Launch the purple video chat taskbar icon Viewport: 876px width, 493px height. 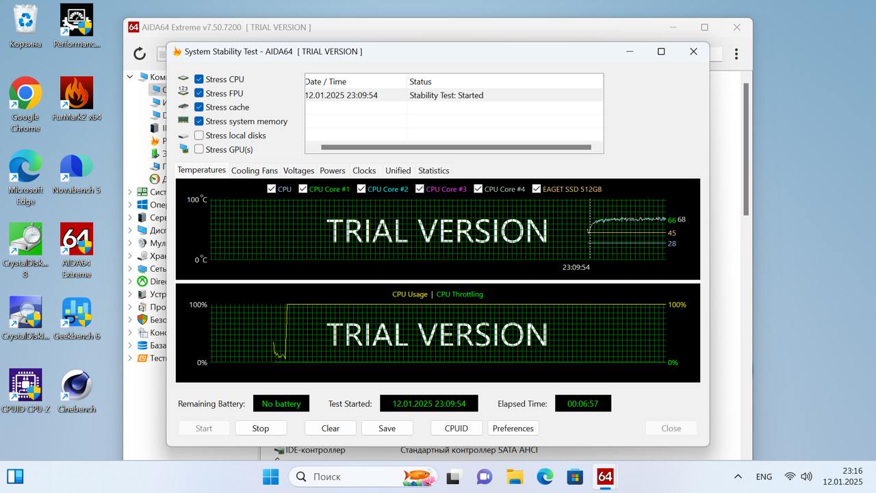484,477
